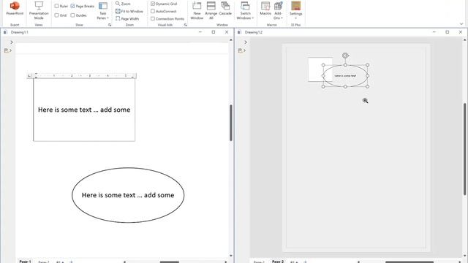Image resolution: width=468 pixels, height=263 pixels.
Task: Disable Dynamic Grid checkbox
Action: (164, 4)
